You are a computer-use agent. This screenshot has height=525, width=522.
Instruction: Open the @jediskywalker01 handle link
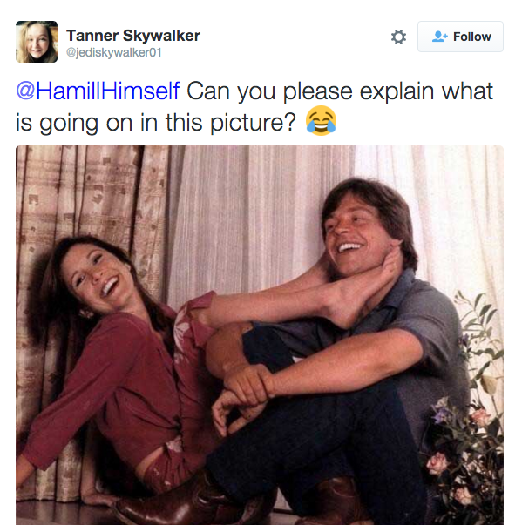pos(114,52)
